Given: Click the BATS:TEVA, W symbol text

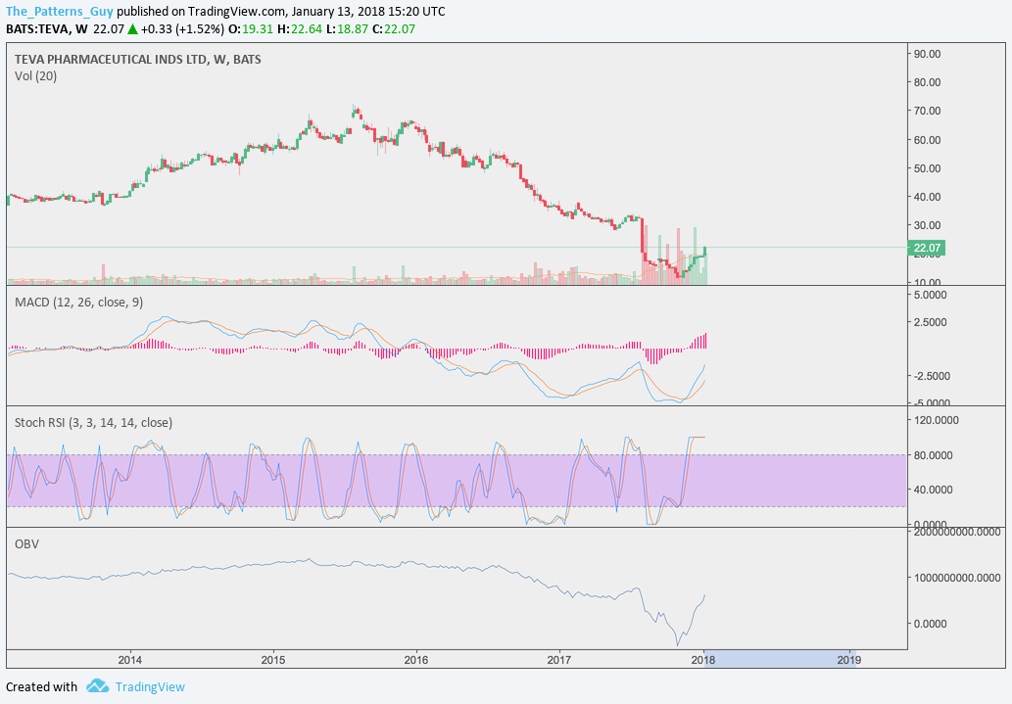Looking at the screenshot, I should pyautogui.click(x=46, y=29).
